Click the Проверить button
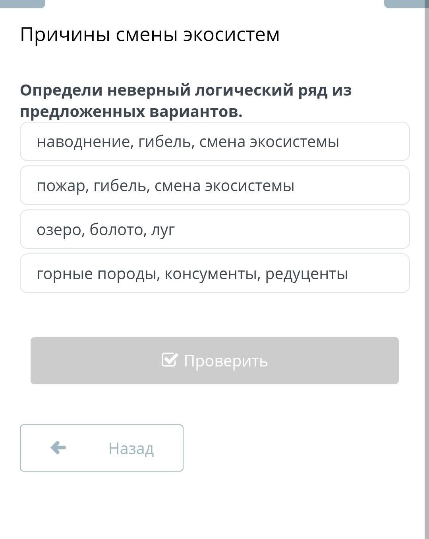This screenshot has height=539, width=429. 214,361
